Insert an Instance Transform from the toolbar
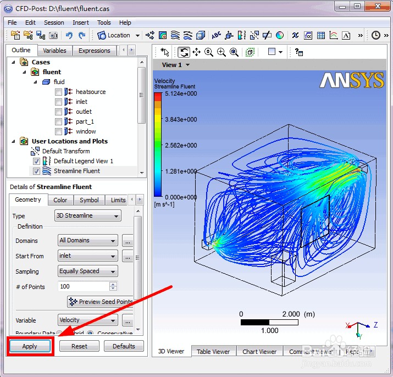Screen dimensions: 393x377 254,35
